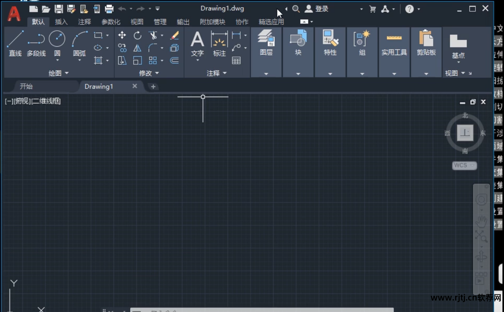Viewport: 504px width, 312px height.
Task: Pick the Mirror tool icon
Action: (137, 48)
